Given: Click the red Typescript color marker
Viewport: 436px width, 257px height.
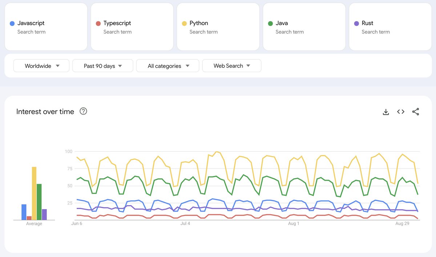Looking at the screenshot, I should (98, 23).
